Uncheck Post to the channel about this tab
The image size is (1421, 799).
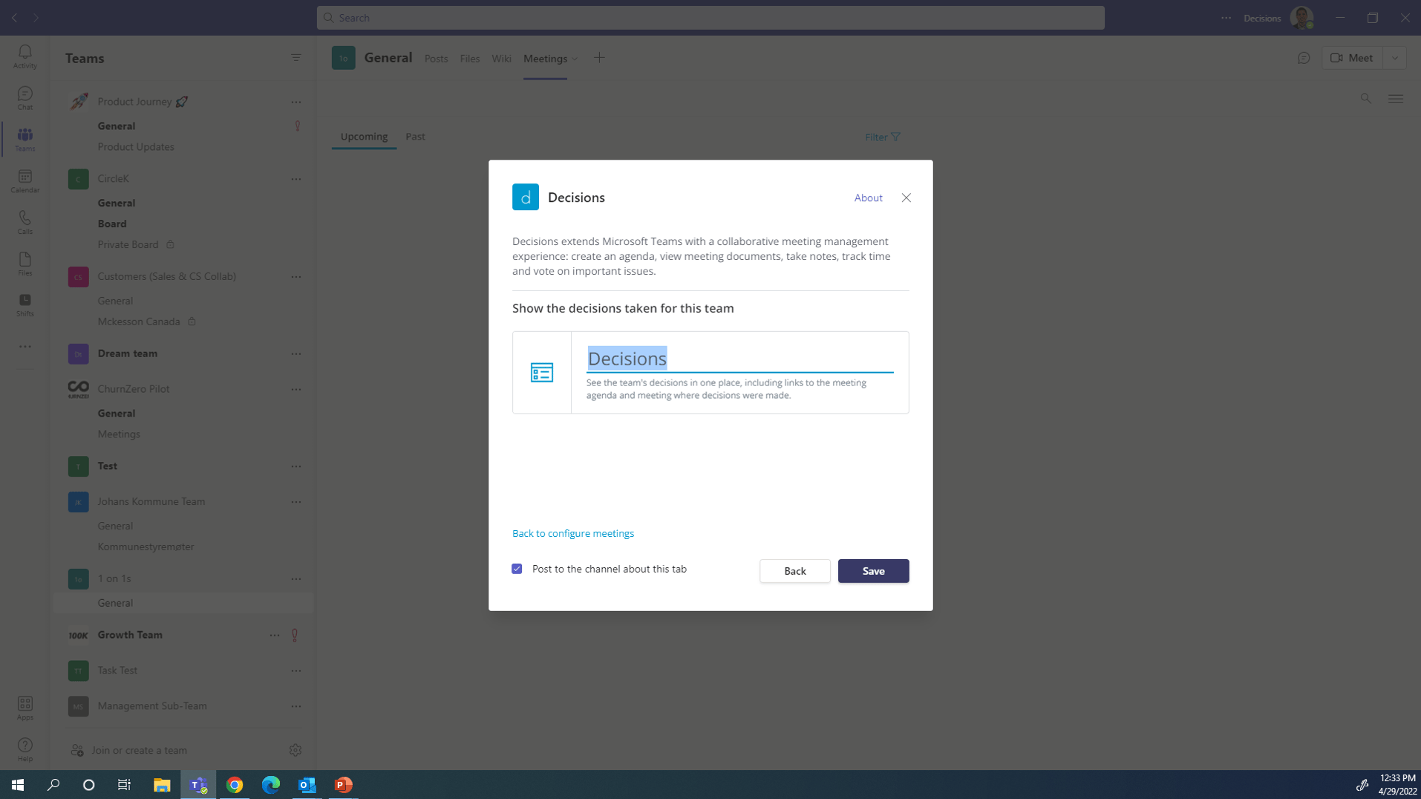[517, 569]
